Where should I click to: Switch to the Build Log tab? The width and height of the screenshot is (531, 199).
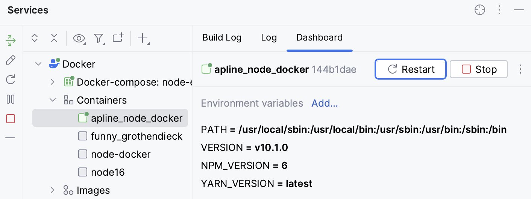click(x=222, y=38)
